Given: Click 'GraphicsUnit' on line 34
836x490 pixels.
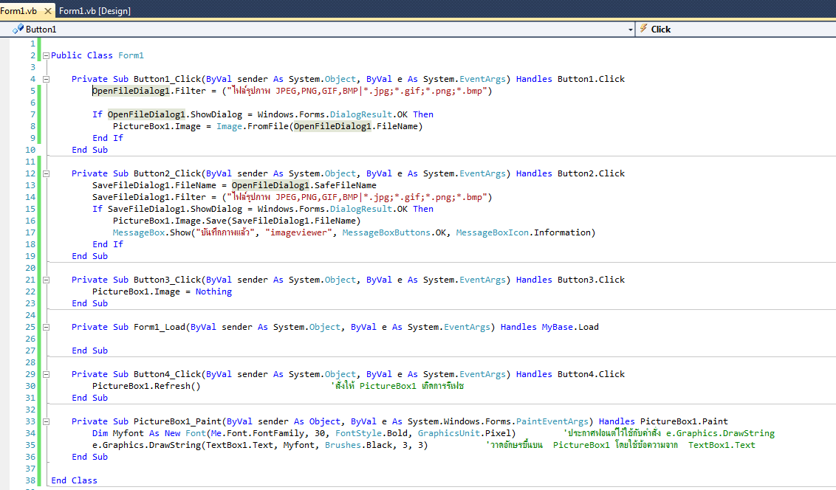Looking at the screenshot, I should click(448, 433).
